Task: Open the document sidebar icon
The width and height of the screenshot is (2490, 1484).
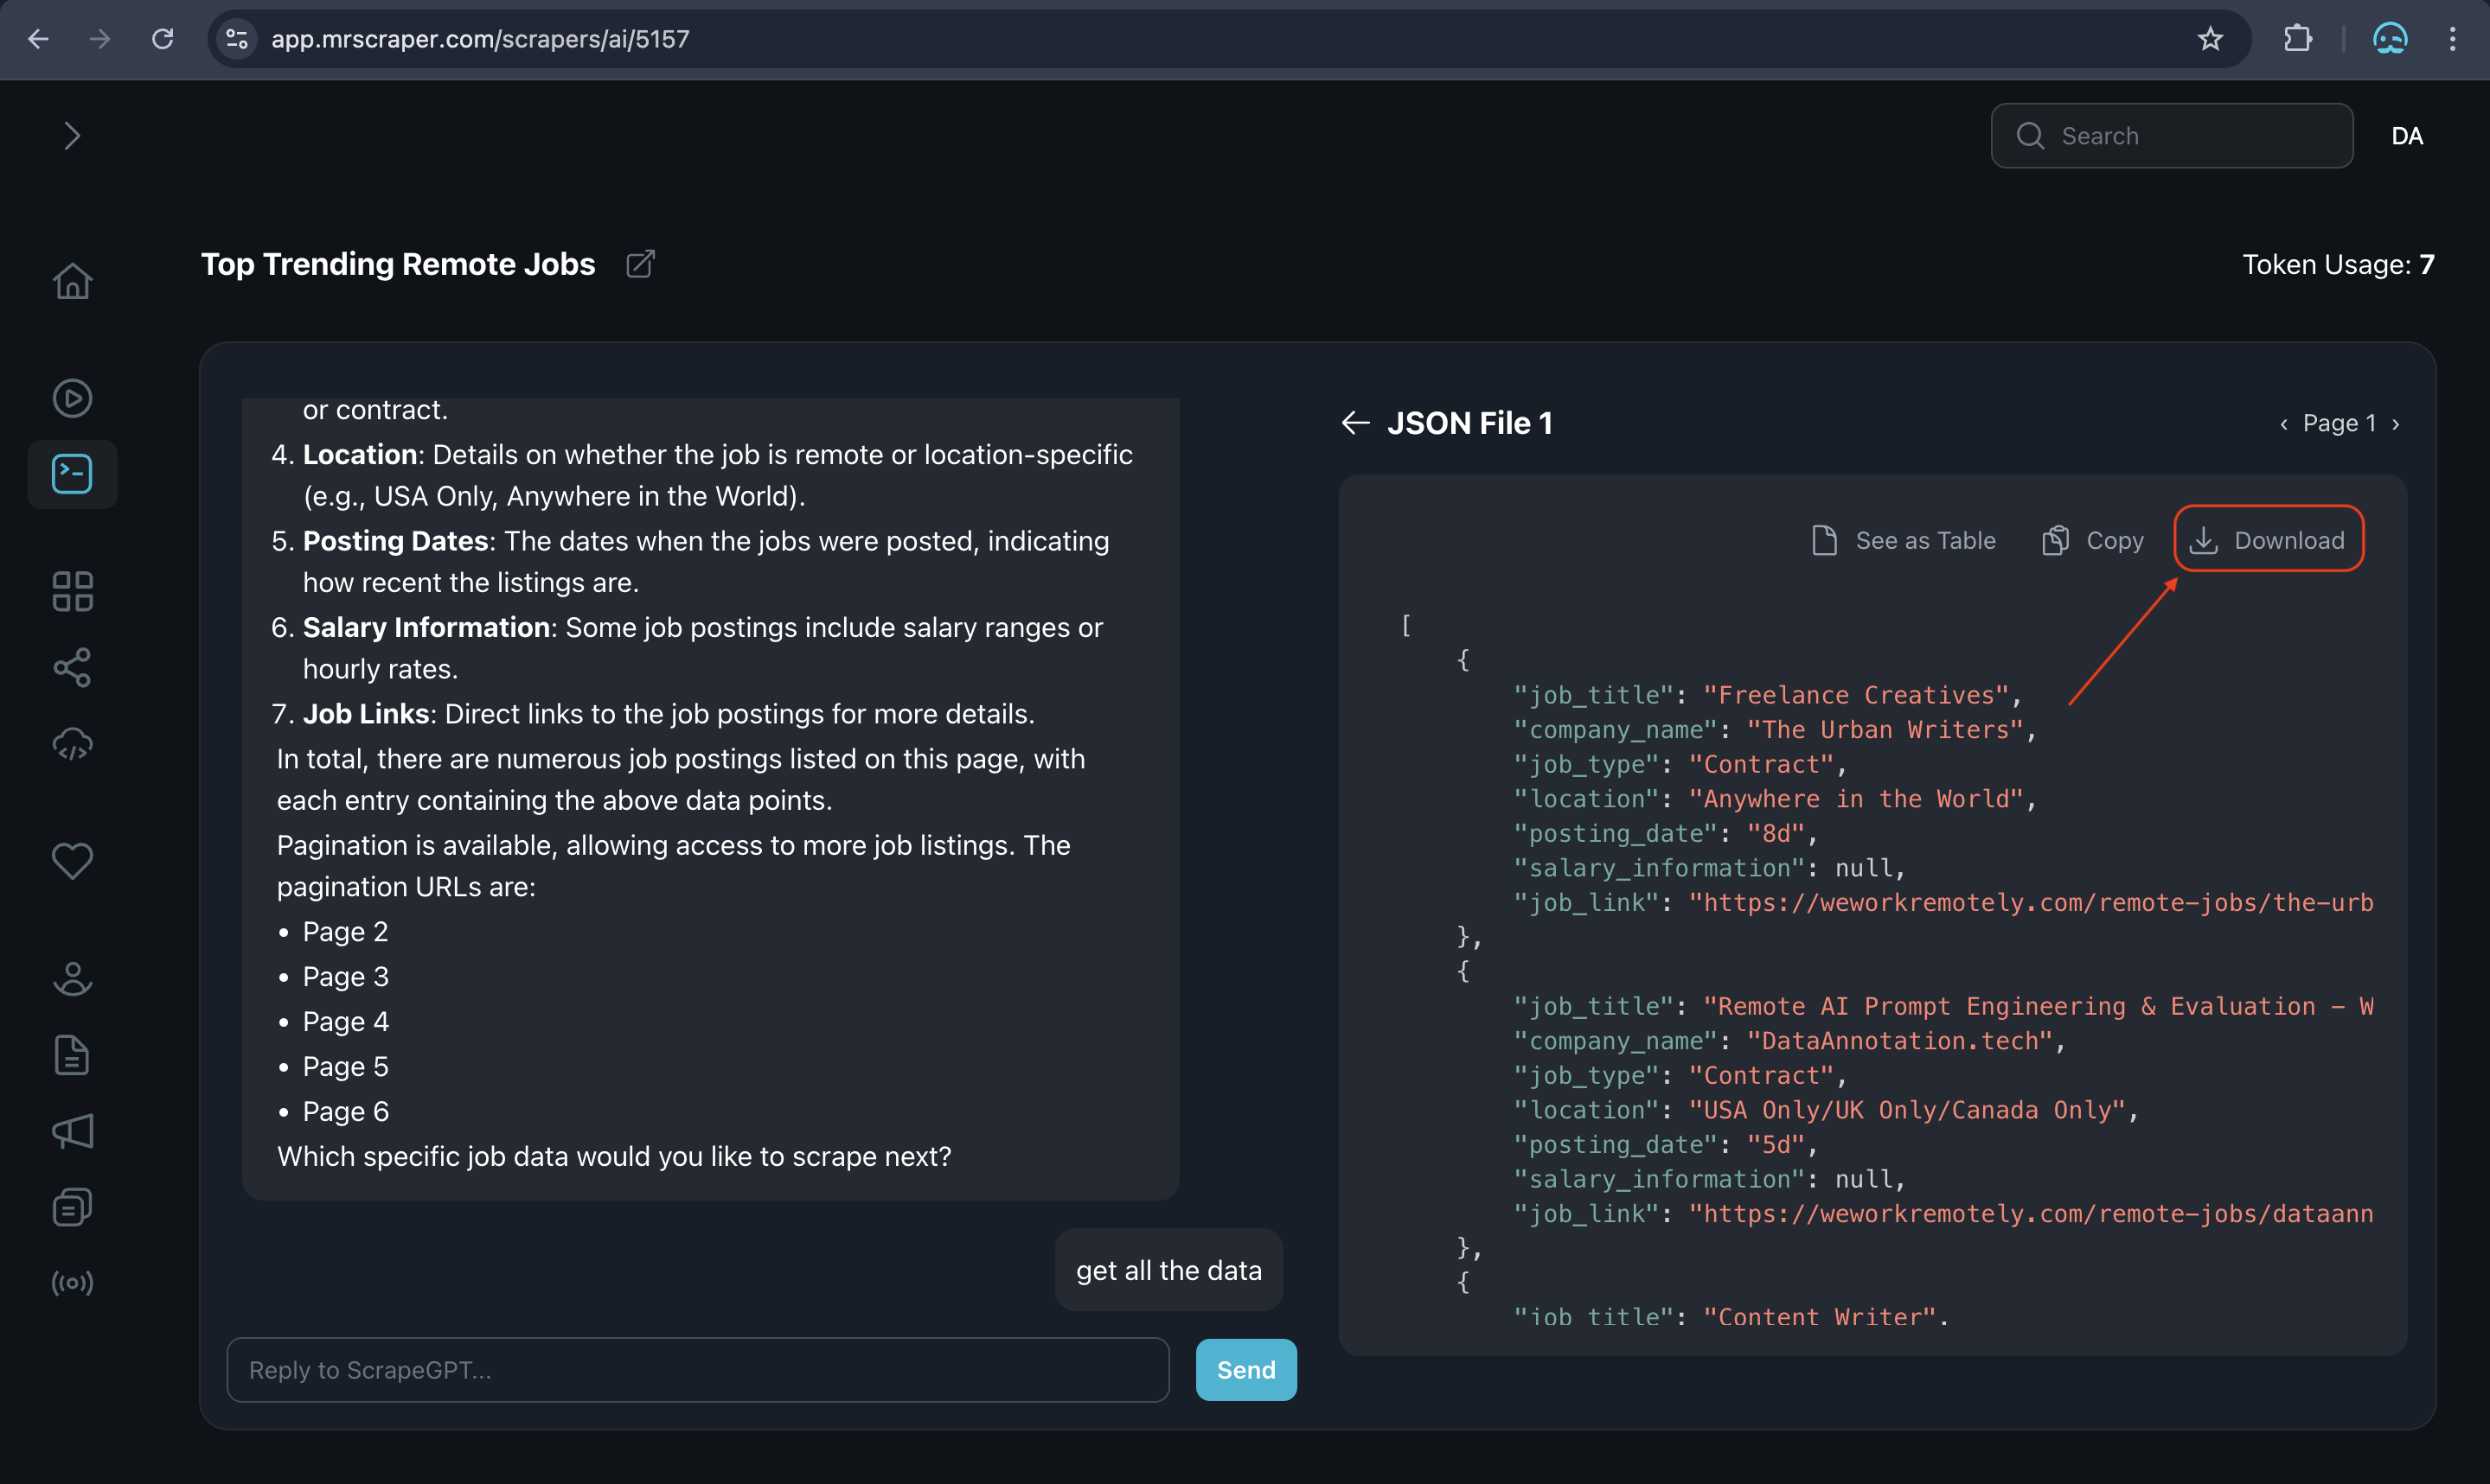Action: click(x=72, y=1055)
